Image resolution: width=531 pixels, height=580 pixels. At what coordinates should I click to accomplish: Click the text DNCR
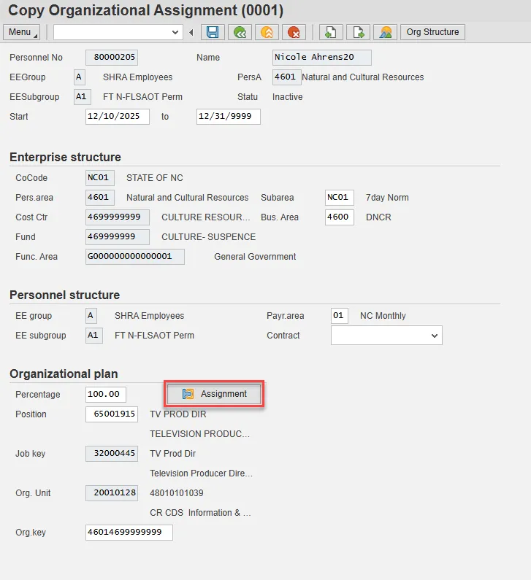pos(378,217)
